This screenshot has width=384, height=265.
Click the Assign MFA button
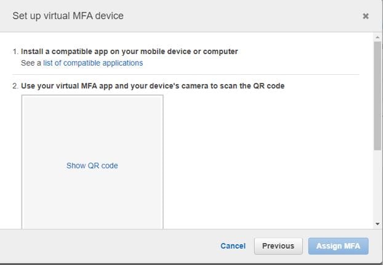click(338, 246)
